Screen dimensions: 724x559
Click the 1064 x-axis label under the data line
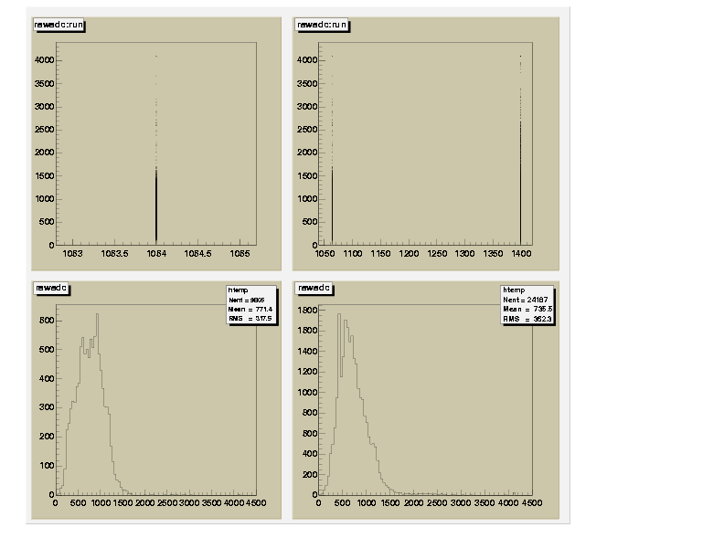click(156, 254)
